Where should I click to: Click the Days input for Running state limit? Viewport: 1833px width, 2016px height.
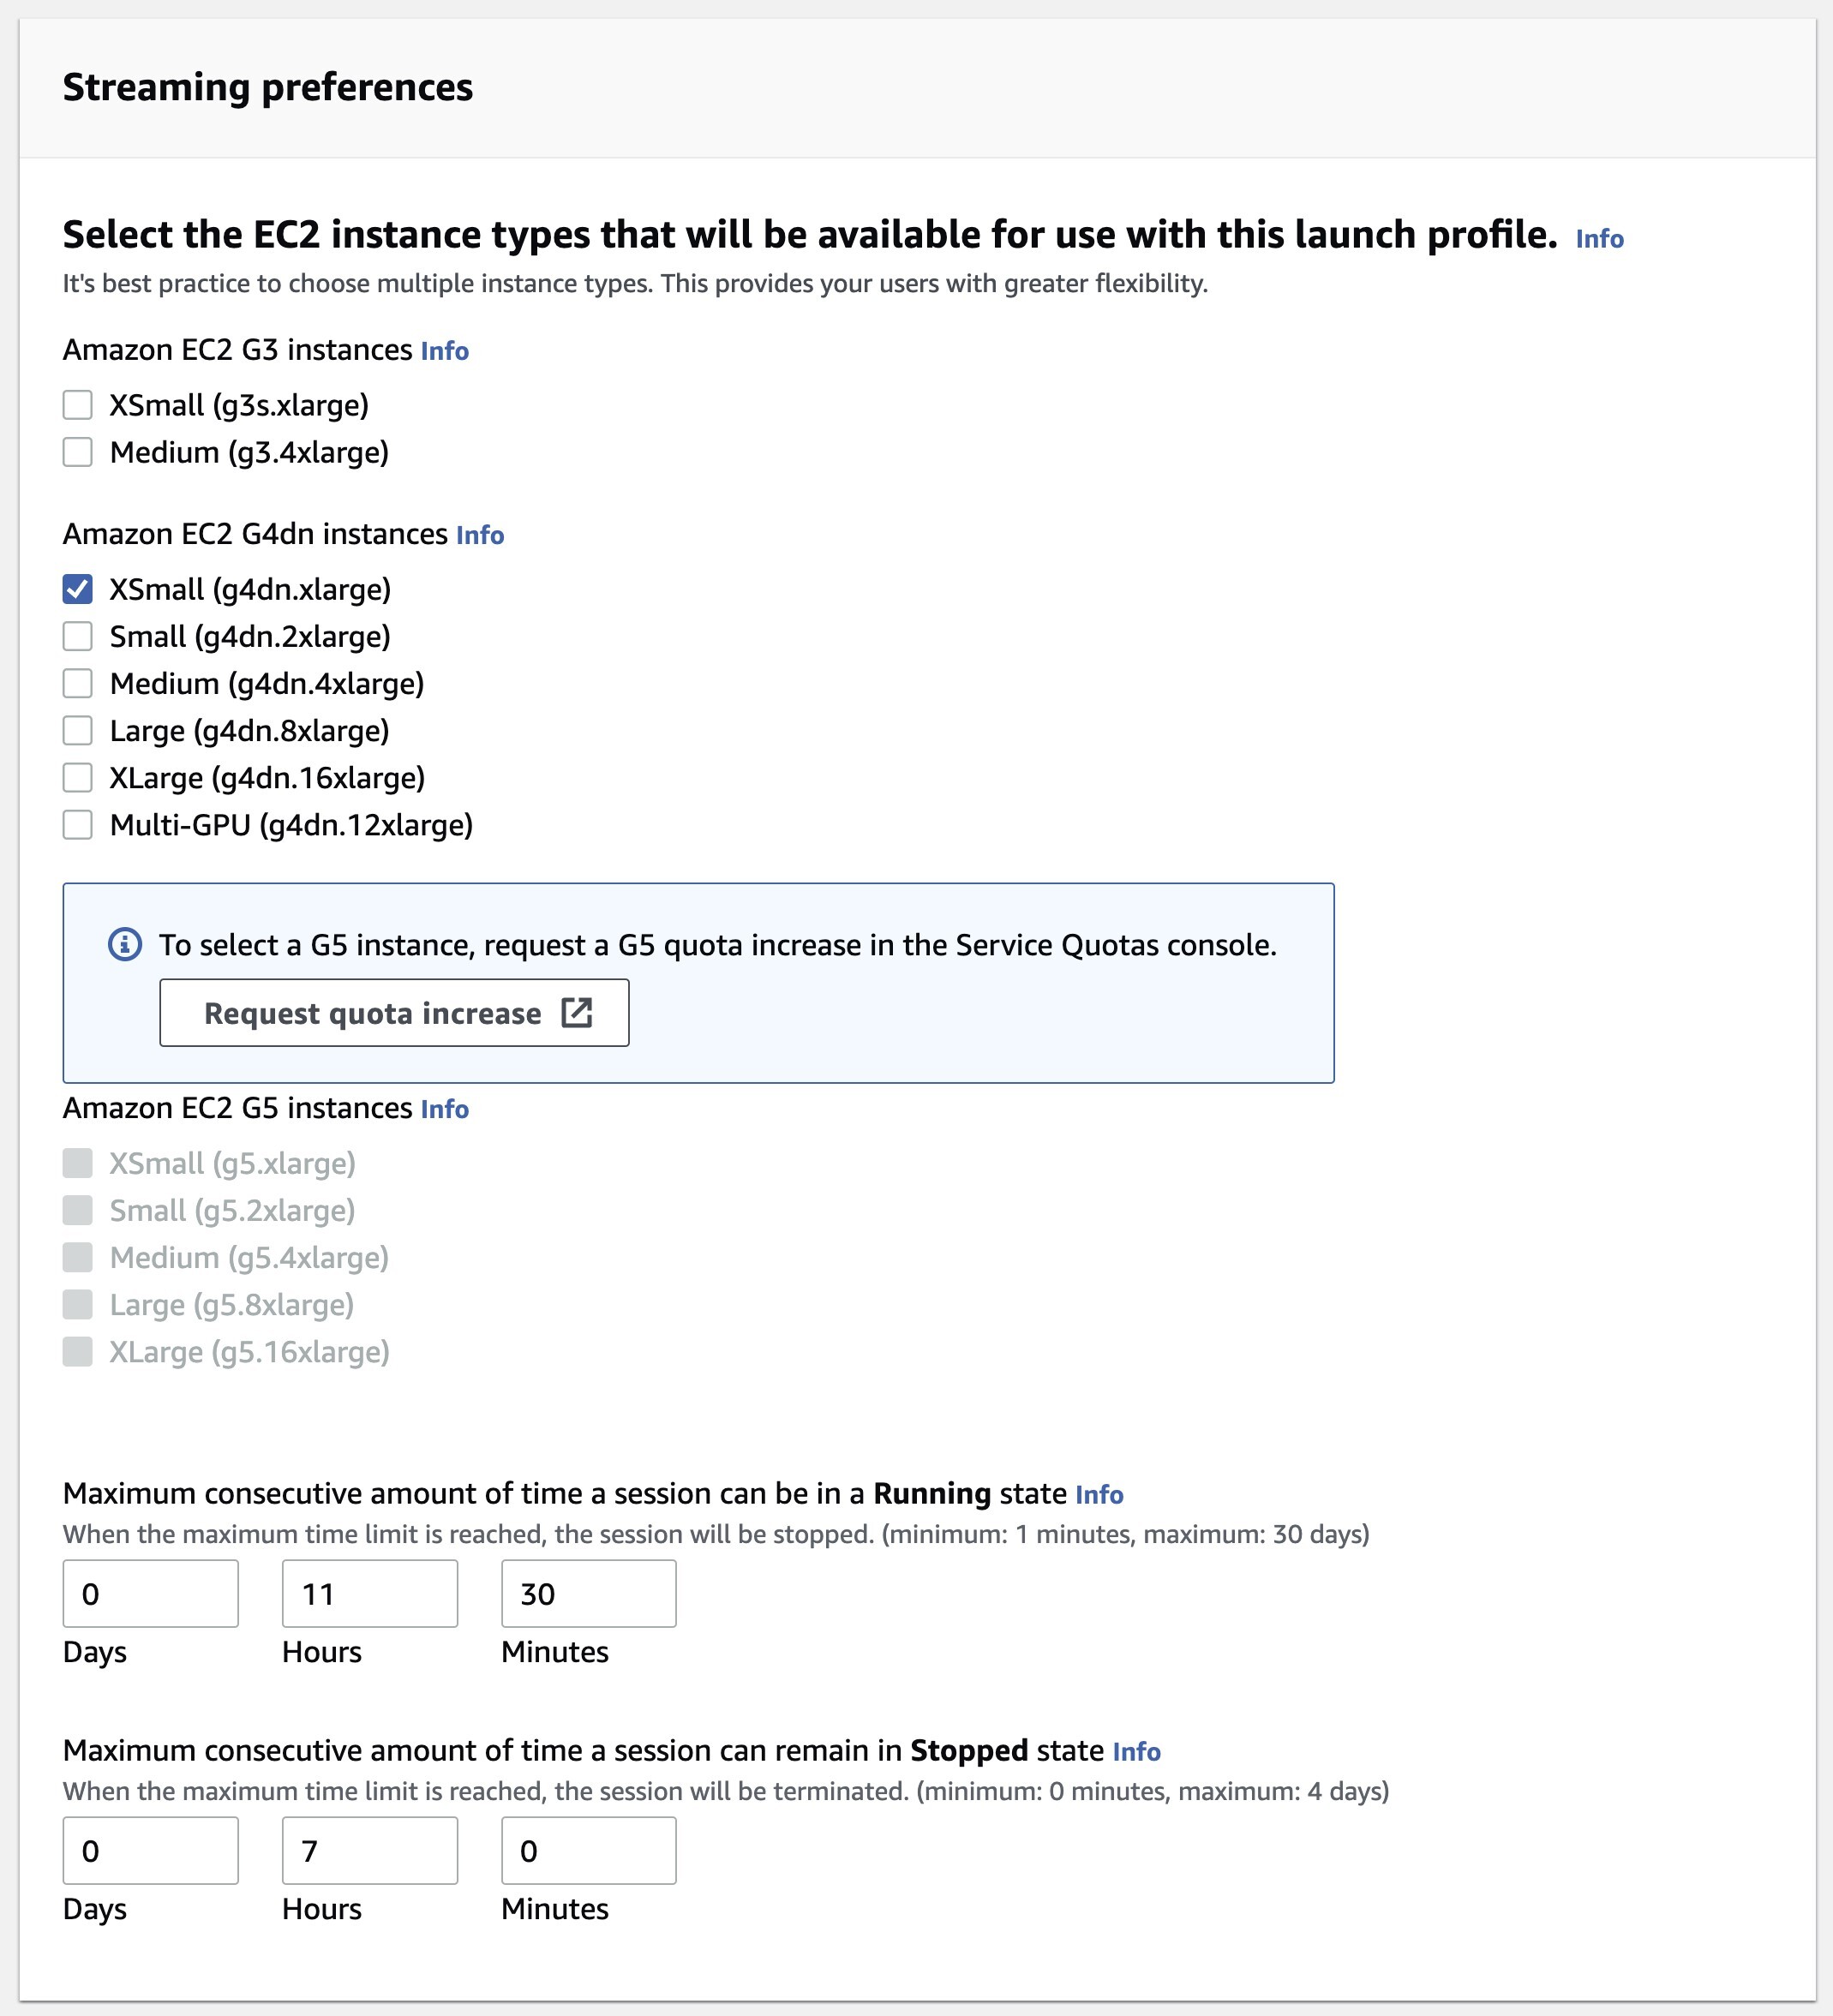(x=149, y=1594)
